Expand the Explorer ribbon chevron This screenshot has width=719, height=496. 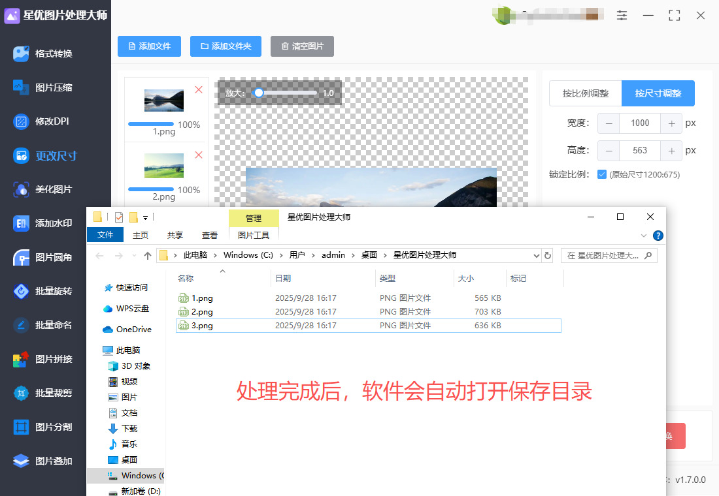644,236
